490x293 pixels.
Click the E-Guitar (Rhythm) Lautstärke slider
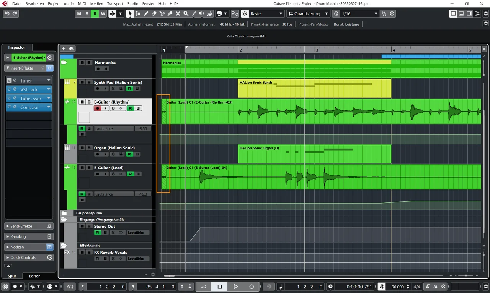tap(114, 128)
